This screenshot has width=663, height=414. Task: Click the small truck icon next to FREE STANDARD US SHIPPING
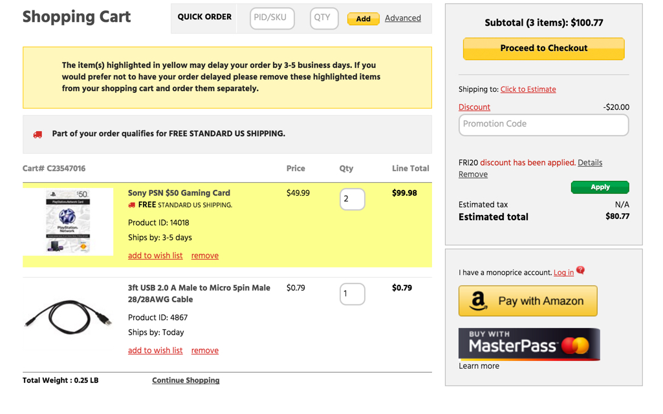[132, 205]
